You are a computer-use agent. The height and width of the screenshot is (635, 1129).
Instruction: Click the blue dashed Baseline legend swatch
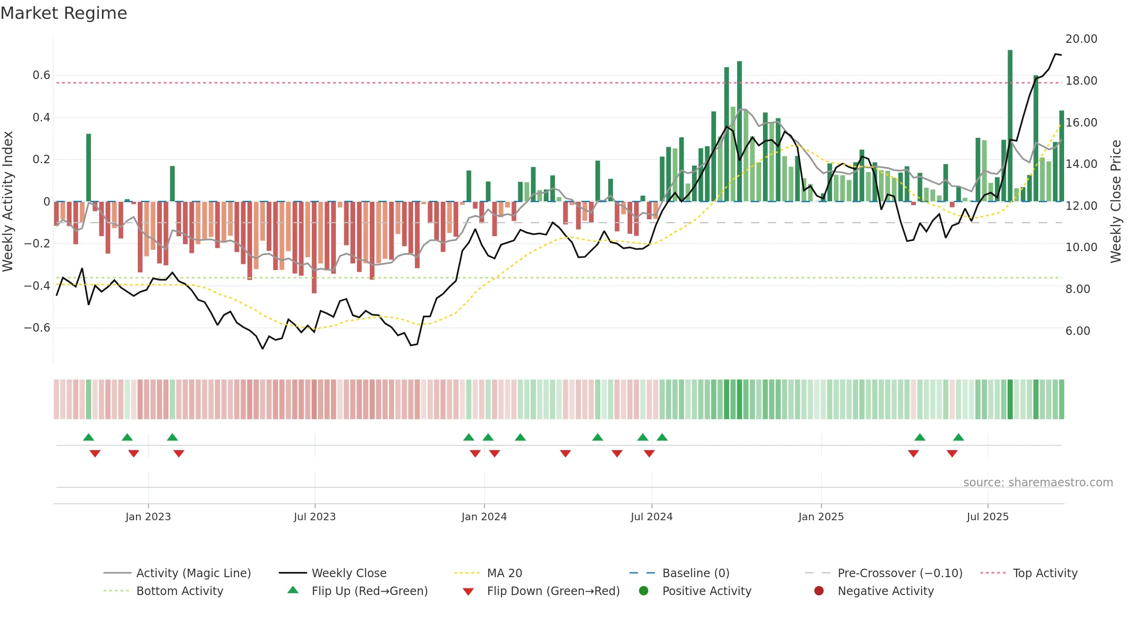(642, 573)
